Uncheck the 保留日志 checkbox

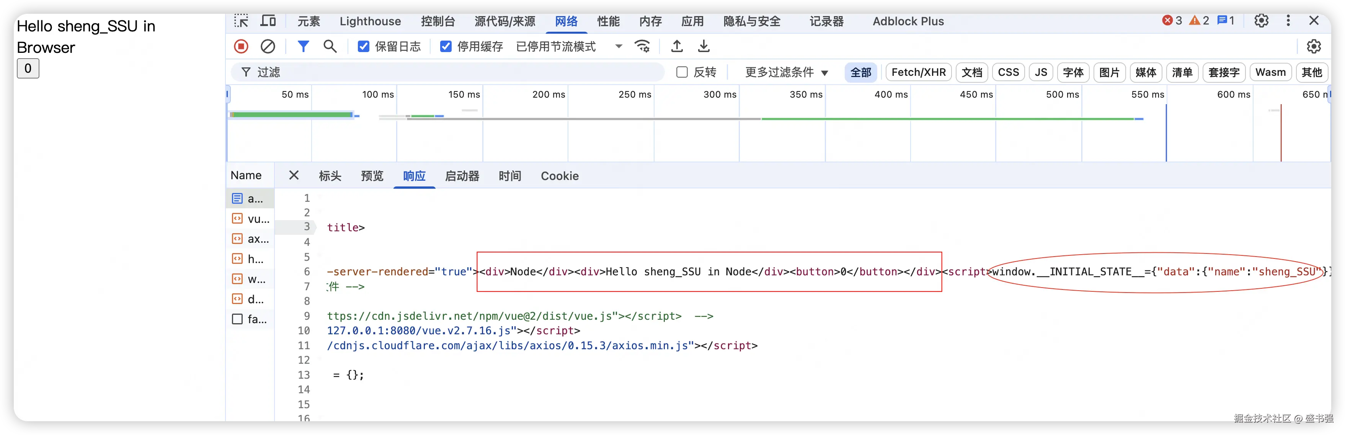click(363, 46)
